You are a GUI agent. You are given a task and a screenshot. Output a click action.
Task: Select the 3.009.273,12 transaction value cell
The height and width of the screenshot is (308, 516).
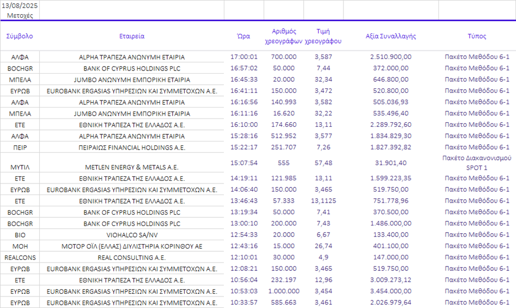coord(390,280)
